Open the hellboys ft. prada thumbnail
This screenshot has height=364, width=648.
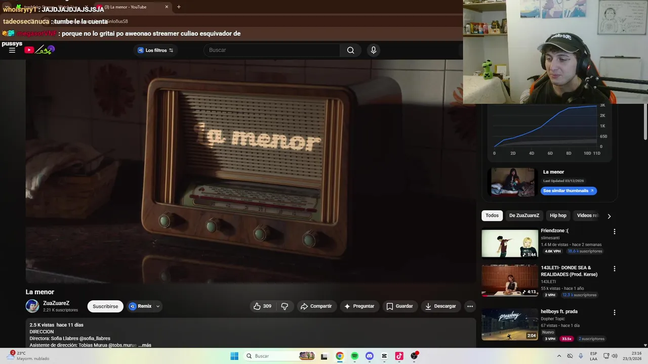pyautogui.click(x=510, y=324)
